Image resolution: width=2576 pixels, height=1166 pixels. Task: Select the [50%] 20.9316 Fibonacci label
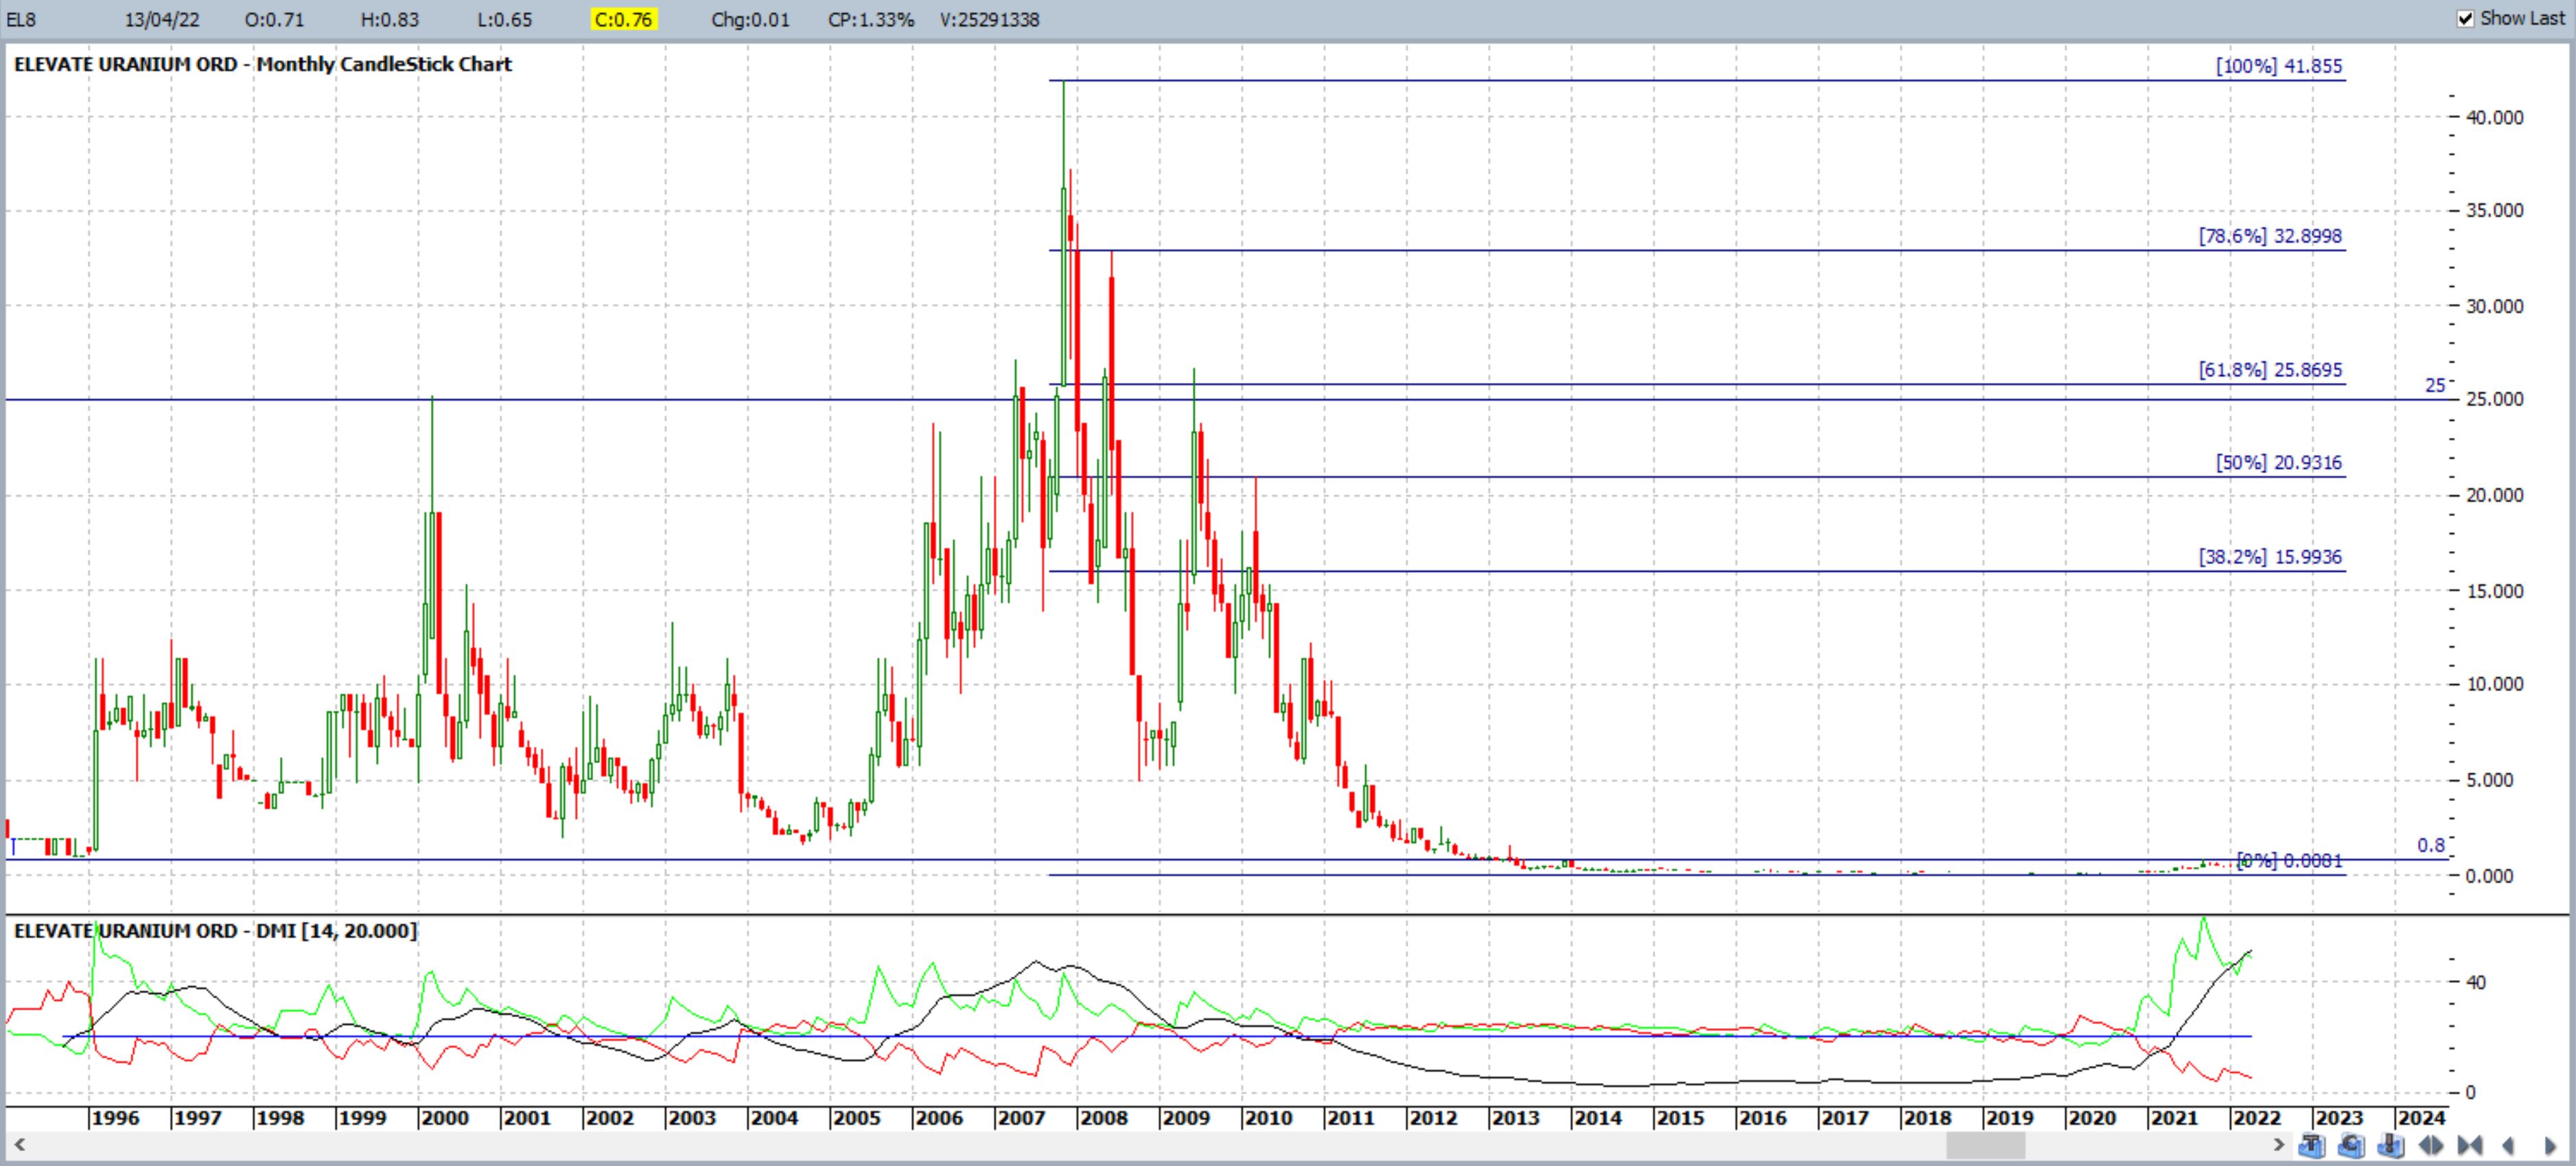coord(2279,462)
